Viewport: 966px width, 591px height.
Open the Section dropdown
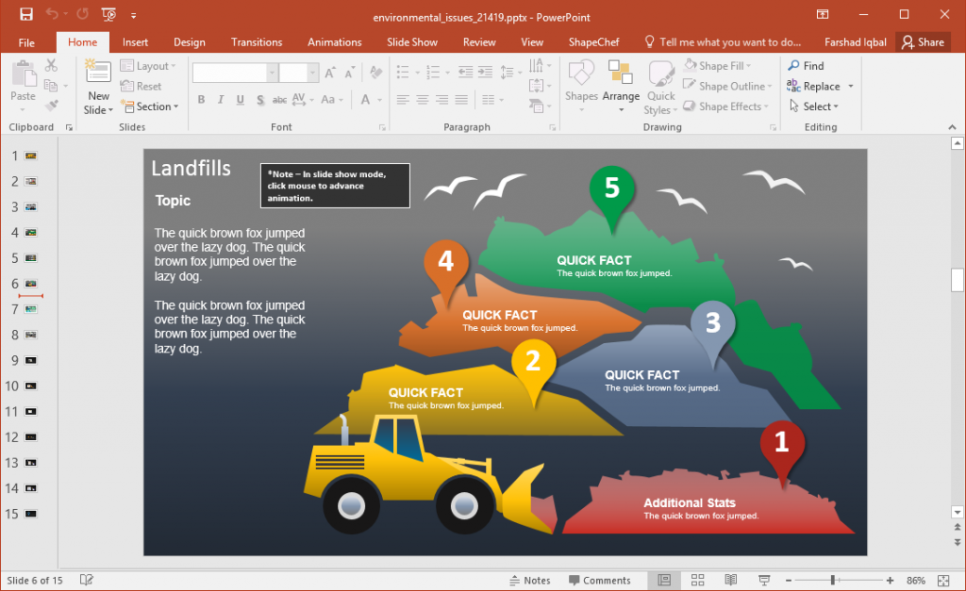(x=150, y=107)
